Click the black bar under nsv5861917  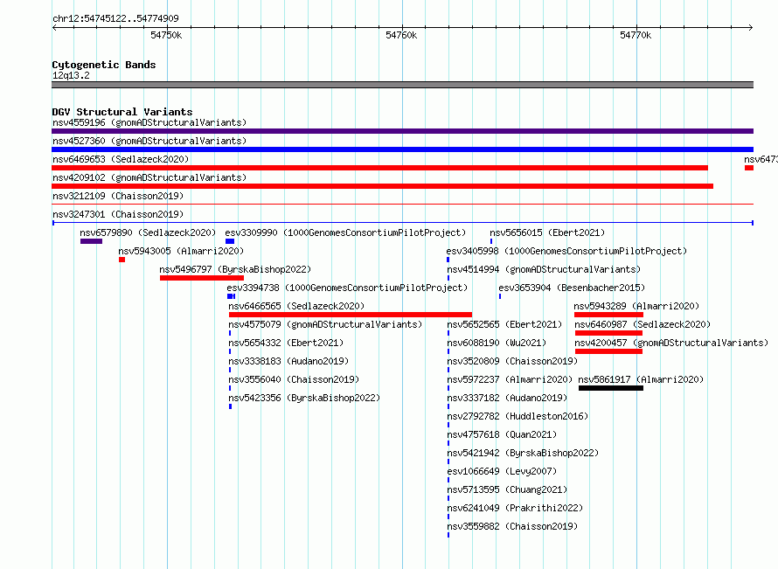[611, 388]
